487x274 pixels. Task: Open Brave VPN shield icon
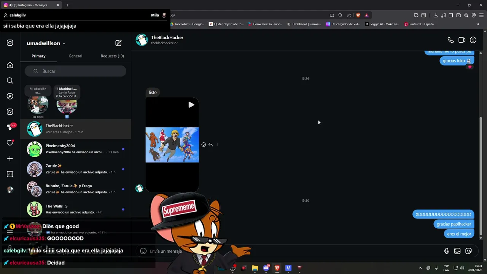click(x=474, y=15)
